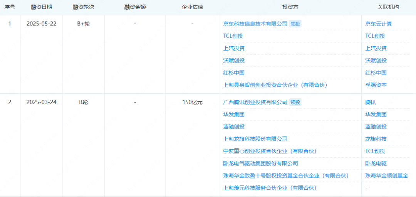Open the 卧龙电驱 related institution link
Viewport: 416px width, 197px height.
coord(376,163)
